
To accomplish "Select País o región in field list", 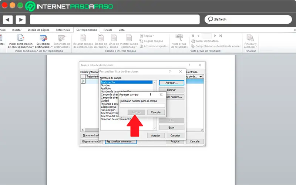I will (x=108, y=110).
